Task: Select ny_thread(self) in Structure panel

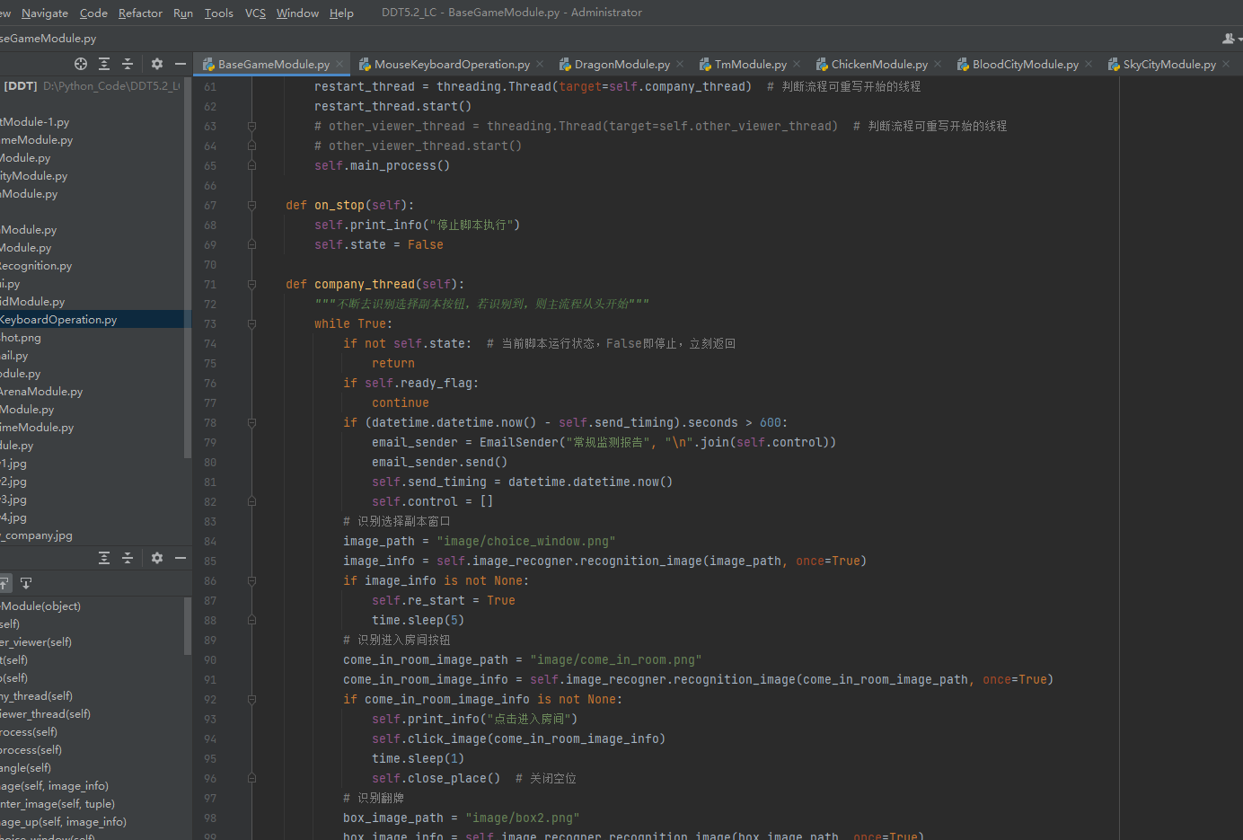Action: tap(36, 696)
